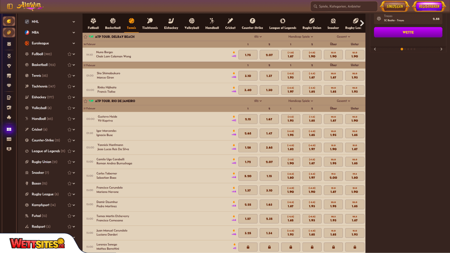This screenshot has height=253, width=450.
Task: Go to next betslip carousel slide
Action: [441, 49]
